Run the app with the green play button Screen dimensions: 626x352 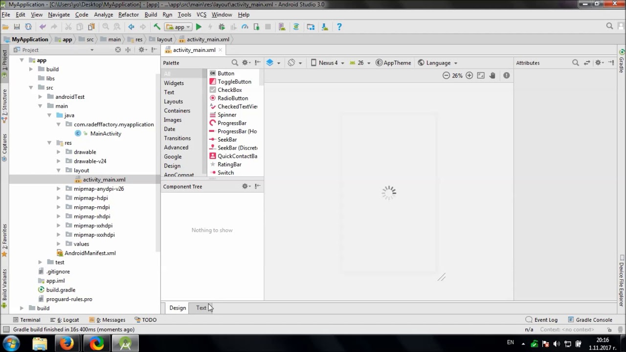pos(199,27)
